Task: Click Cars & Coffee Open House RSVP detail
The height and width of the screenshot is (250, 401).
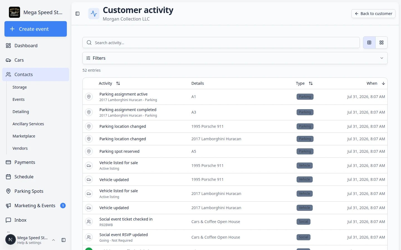Action: click(x=216, y=237)
